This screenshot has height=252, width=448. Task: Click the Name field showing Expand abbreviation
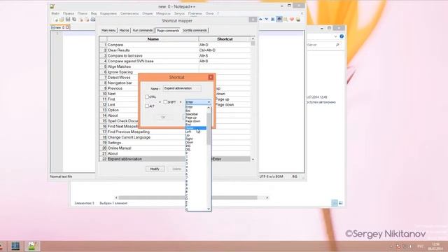[182, 88]
